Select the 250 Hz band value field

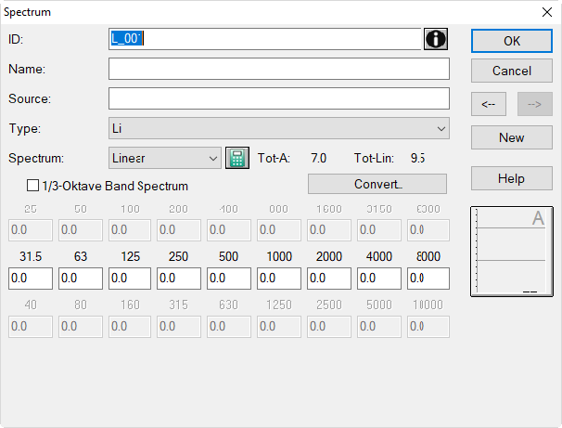point(179,278)
